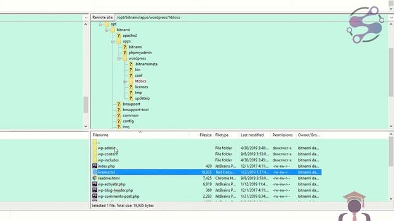Select the conf folder under wordpress
The height and width of the screenshot is (221, 394).
click(139, 76)
